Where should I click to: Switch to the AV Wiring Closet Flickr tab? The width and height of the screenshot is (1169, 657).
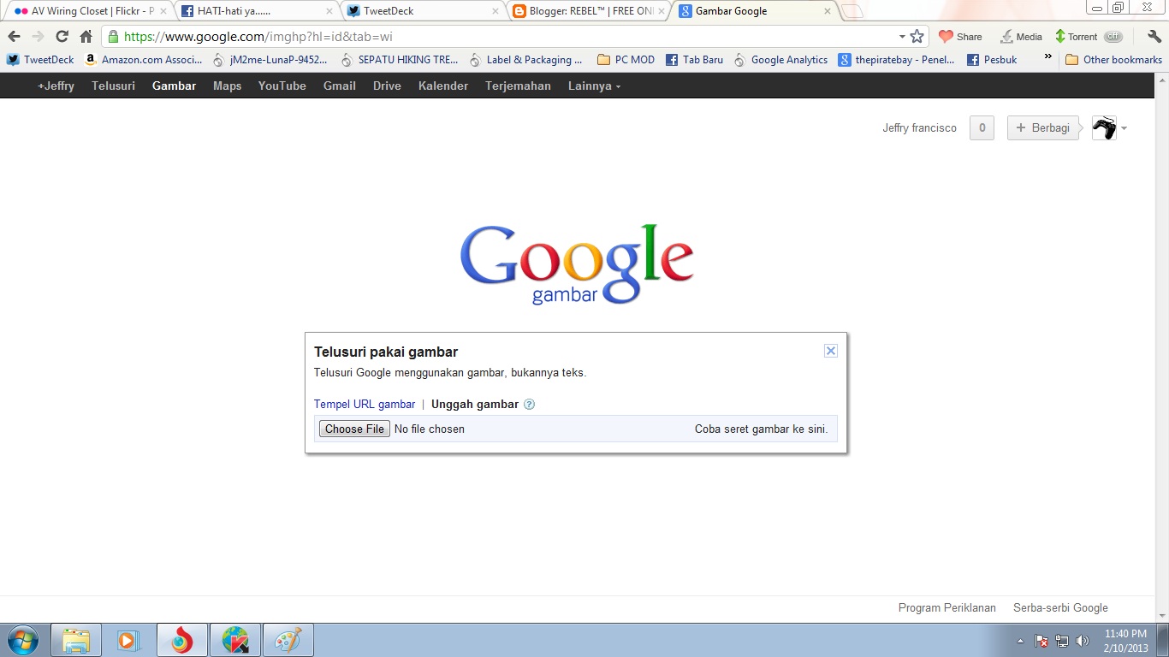click(x=91, y=11)
